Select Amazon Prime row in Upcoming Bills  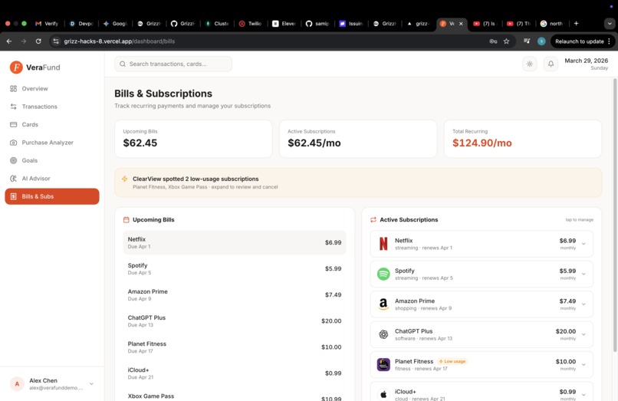coord(235,294)
